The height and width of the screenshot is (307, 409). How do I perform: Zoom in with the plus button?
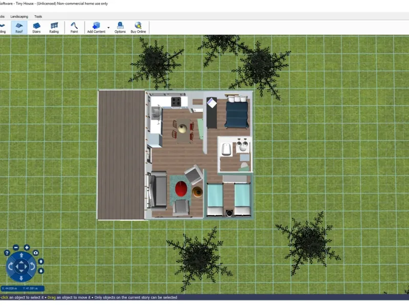(x=27, y=248)
